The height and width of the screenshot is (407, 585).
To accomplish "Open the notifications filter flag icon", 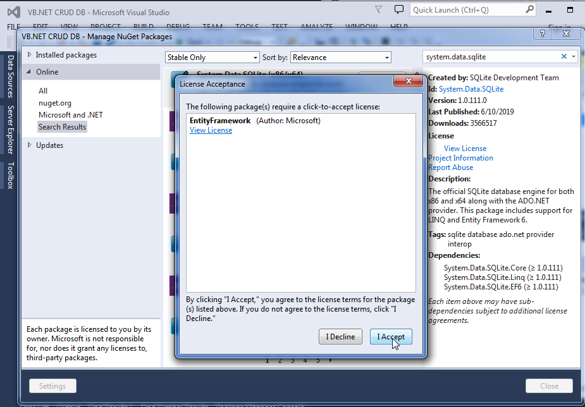I will tap(379, 9).
